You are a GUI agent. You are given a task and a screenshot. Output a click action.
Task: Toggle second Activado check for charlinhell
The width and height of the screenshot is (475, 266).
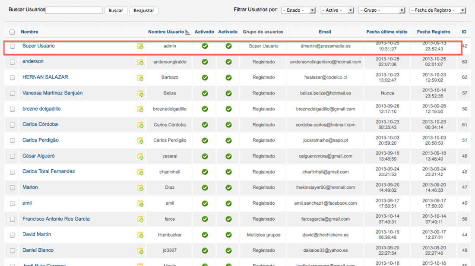(228, 172)
